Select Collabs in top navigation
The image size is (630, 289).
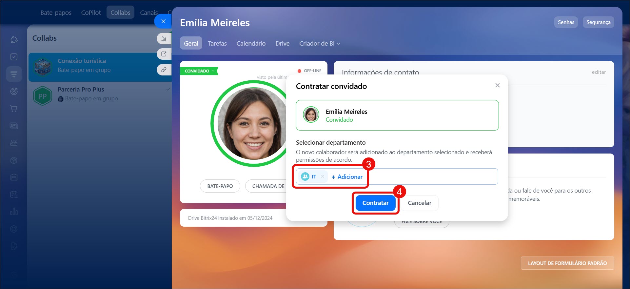[x=120, y=12]
